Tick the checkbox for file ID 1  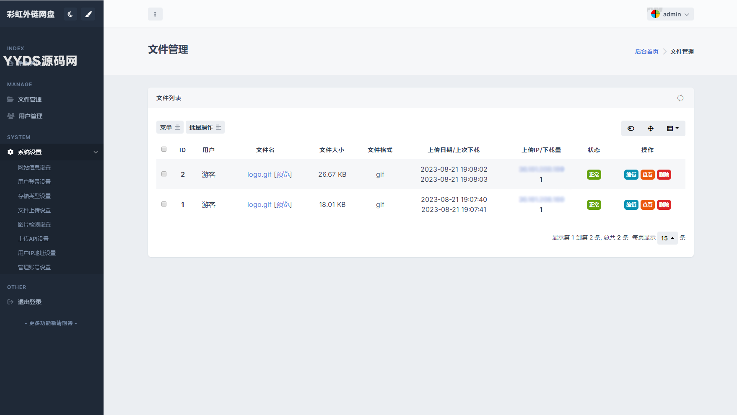tap(164, 204)
